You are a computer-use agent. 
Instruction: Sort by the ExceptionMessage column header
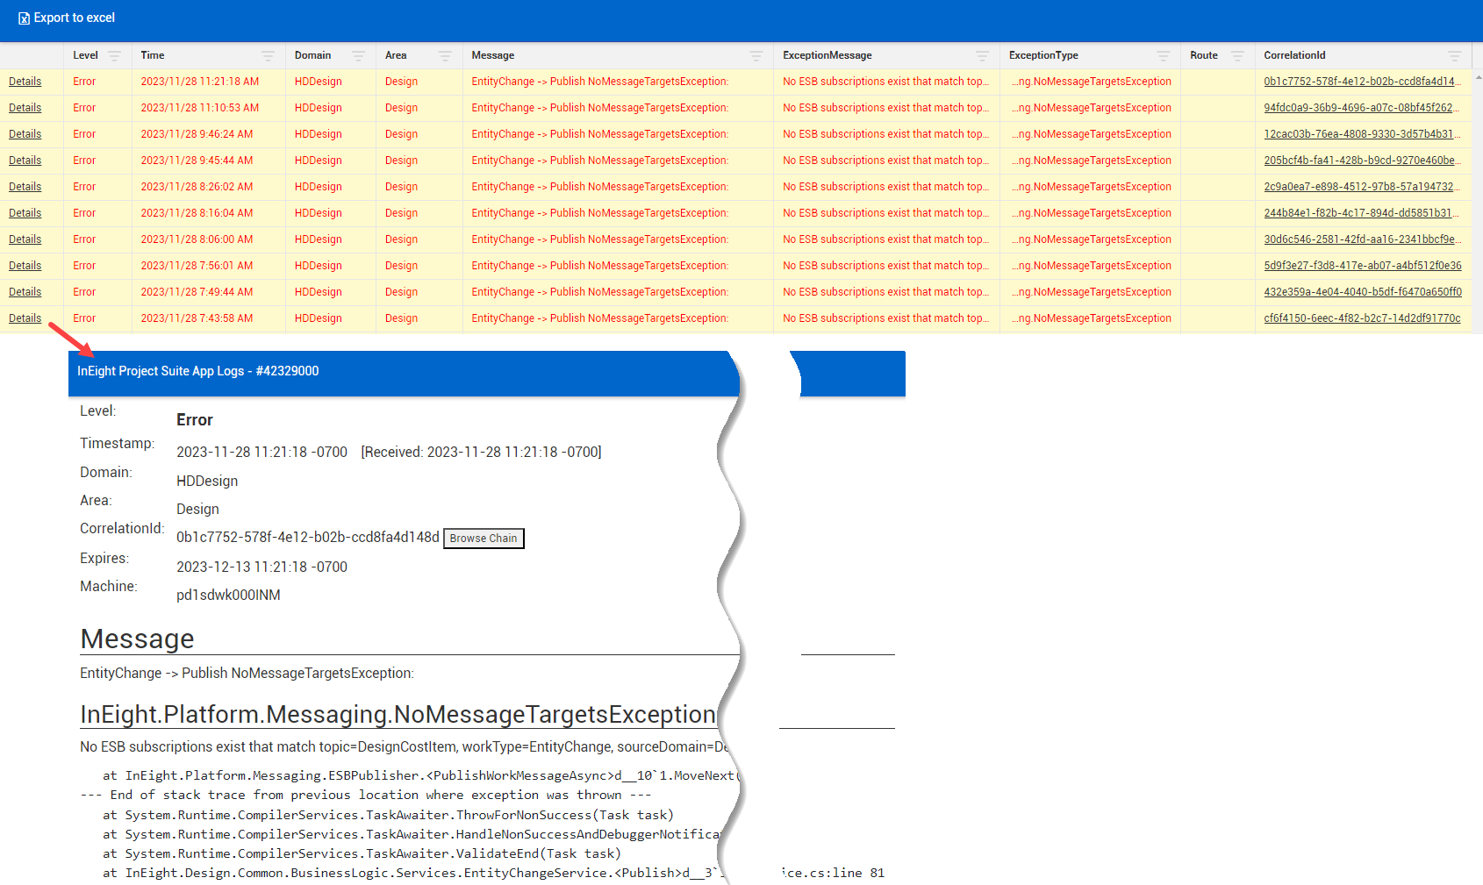tap(827, 55)
